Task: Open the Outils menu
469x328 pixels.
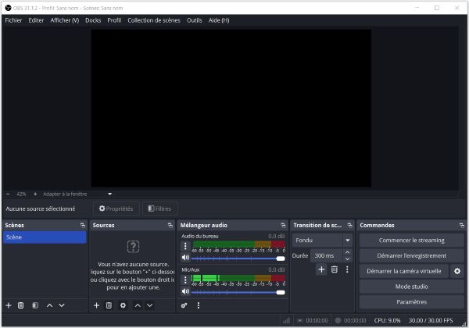Action: point(195,20)
